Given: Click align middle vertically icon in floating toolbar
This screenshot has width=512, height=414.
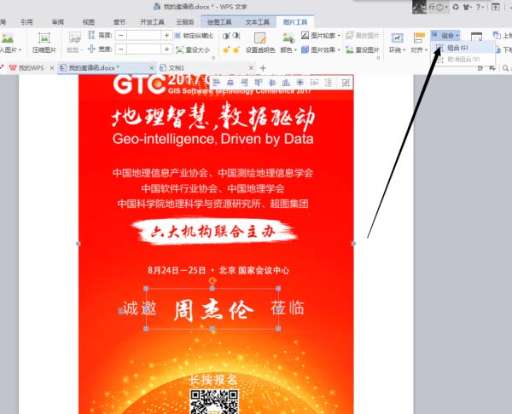Looking at the screenshot, I should (x=272, y=83).
